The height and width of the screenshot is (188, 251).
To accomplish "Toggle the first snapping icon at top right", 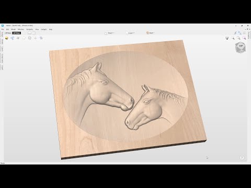I will [x=235, y=33].
